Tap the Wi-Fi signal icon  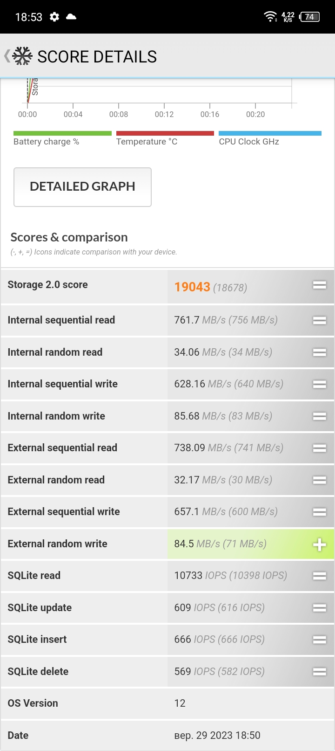click(x=270, y=17)
